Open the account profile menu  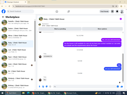click(x=122, y=11)
